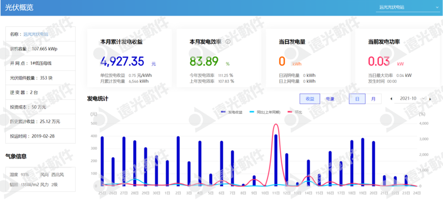Select the 收益 toggle button
This screenshot has width=443, height=204.
coord(310,99)
